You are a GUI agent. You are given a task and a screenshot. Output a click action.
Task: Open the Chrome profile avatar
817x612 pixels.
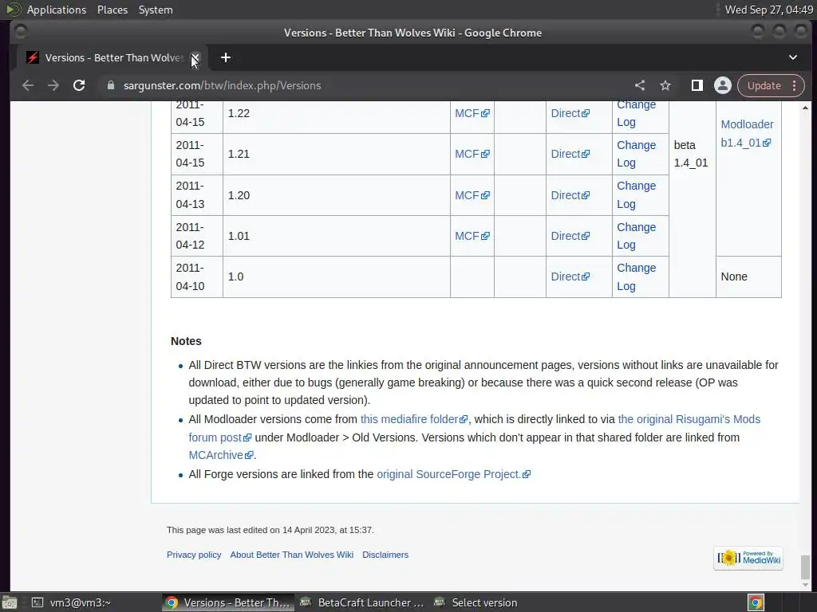[723, 85]
